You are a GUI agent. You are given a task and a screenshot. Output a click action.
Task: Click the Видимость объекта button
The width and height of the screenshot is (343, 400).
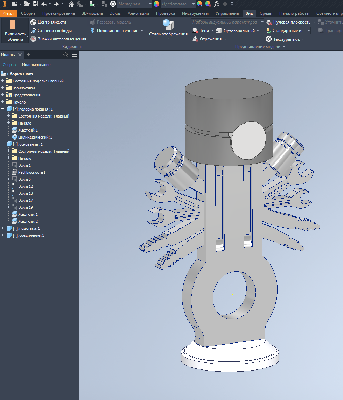click(15, 30)
